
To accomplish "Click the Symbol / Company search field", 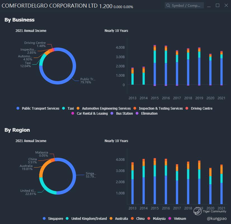I will coord(184,5).
